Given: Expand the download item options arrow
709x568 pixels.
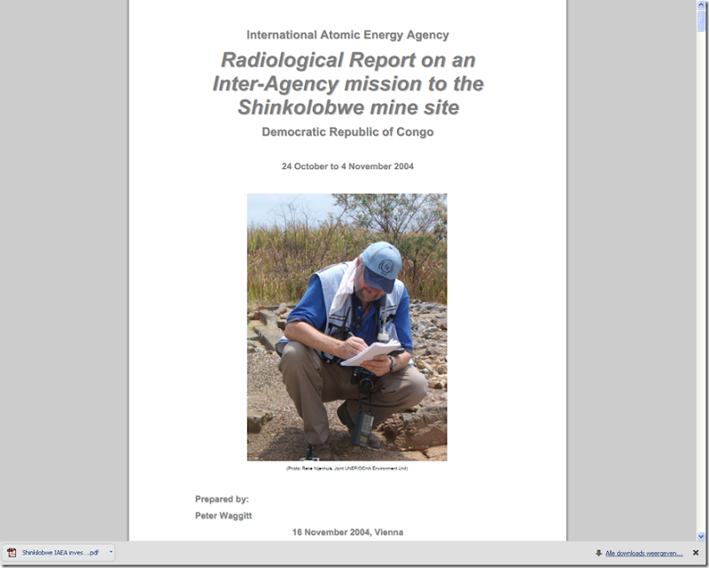Looking at the screenshot, I should (111, 552).
